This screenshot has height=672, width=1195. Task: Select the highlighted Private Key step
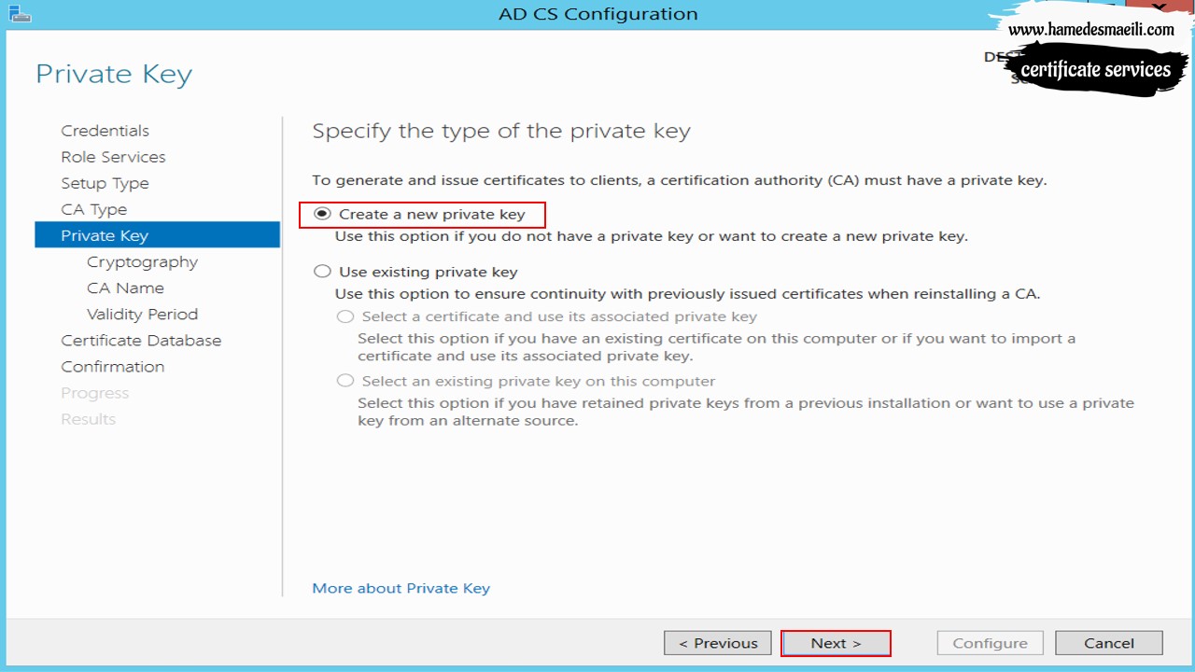tap(157, 235)
